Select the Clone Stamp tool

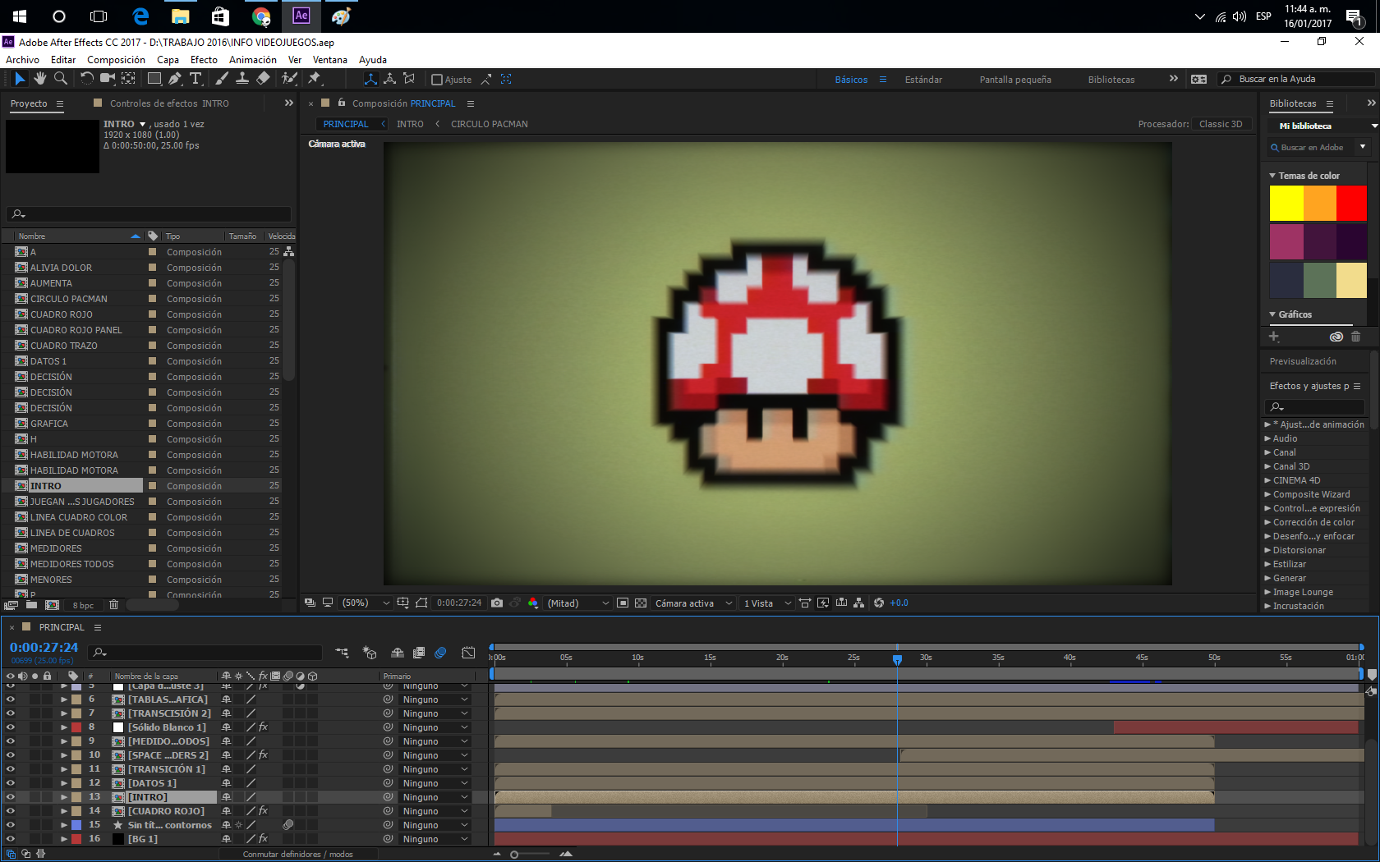[242, 79]
